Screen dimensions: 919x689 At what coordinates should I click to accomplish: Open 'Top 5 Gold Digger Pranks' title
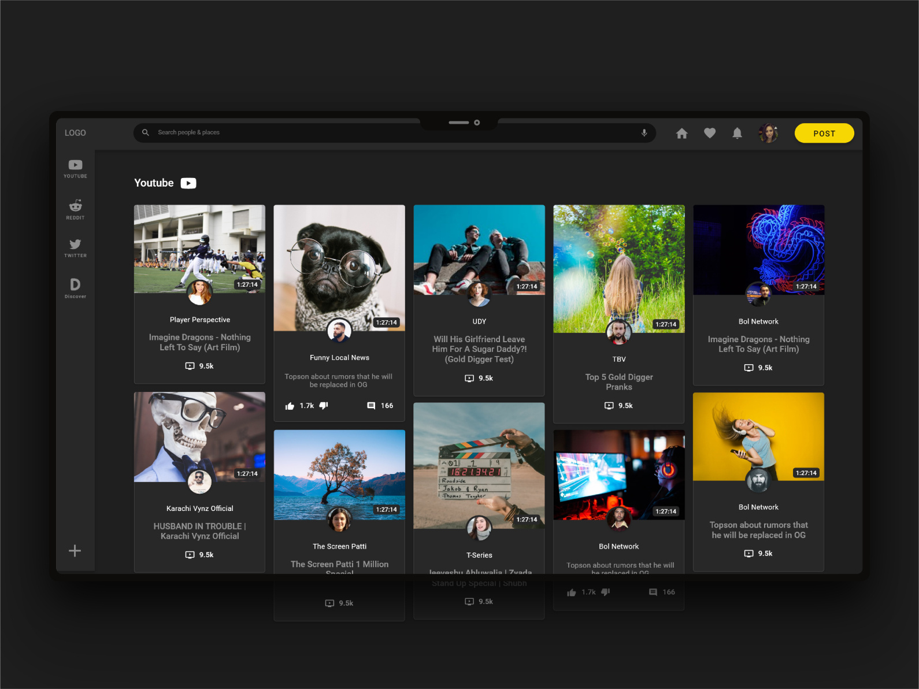(619, 382)
